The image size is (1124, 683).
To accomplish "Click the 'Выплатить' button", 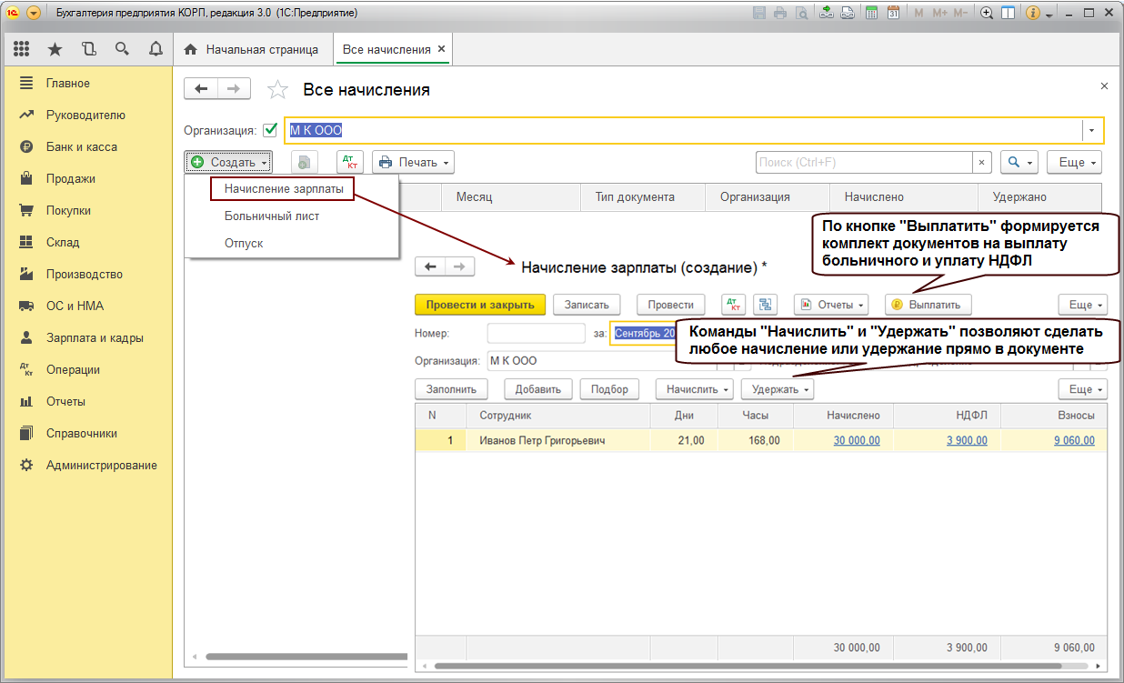I will [928, 305].
